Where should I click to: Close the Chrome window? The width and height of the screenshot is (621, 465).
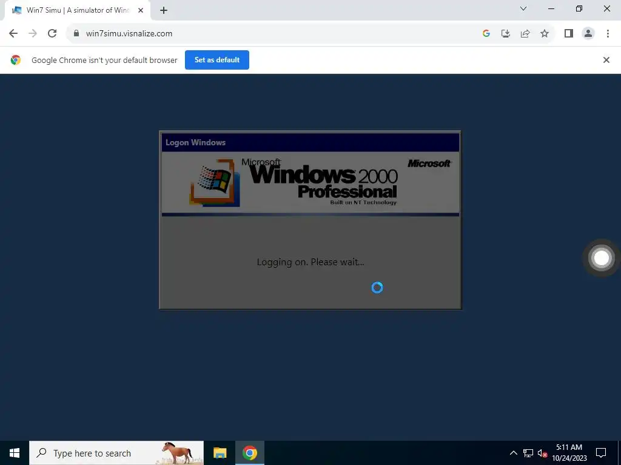click(606, 8)
